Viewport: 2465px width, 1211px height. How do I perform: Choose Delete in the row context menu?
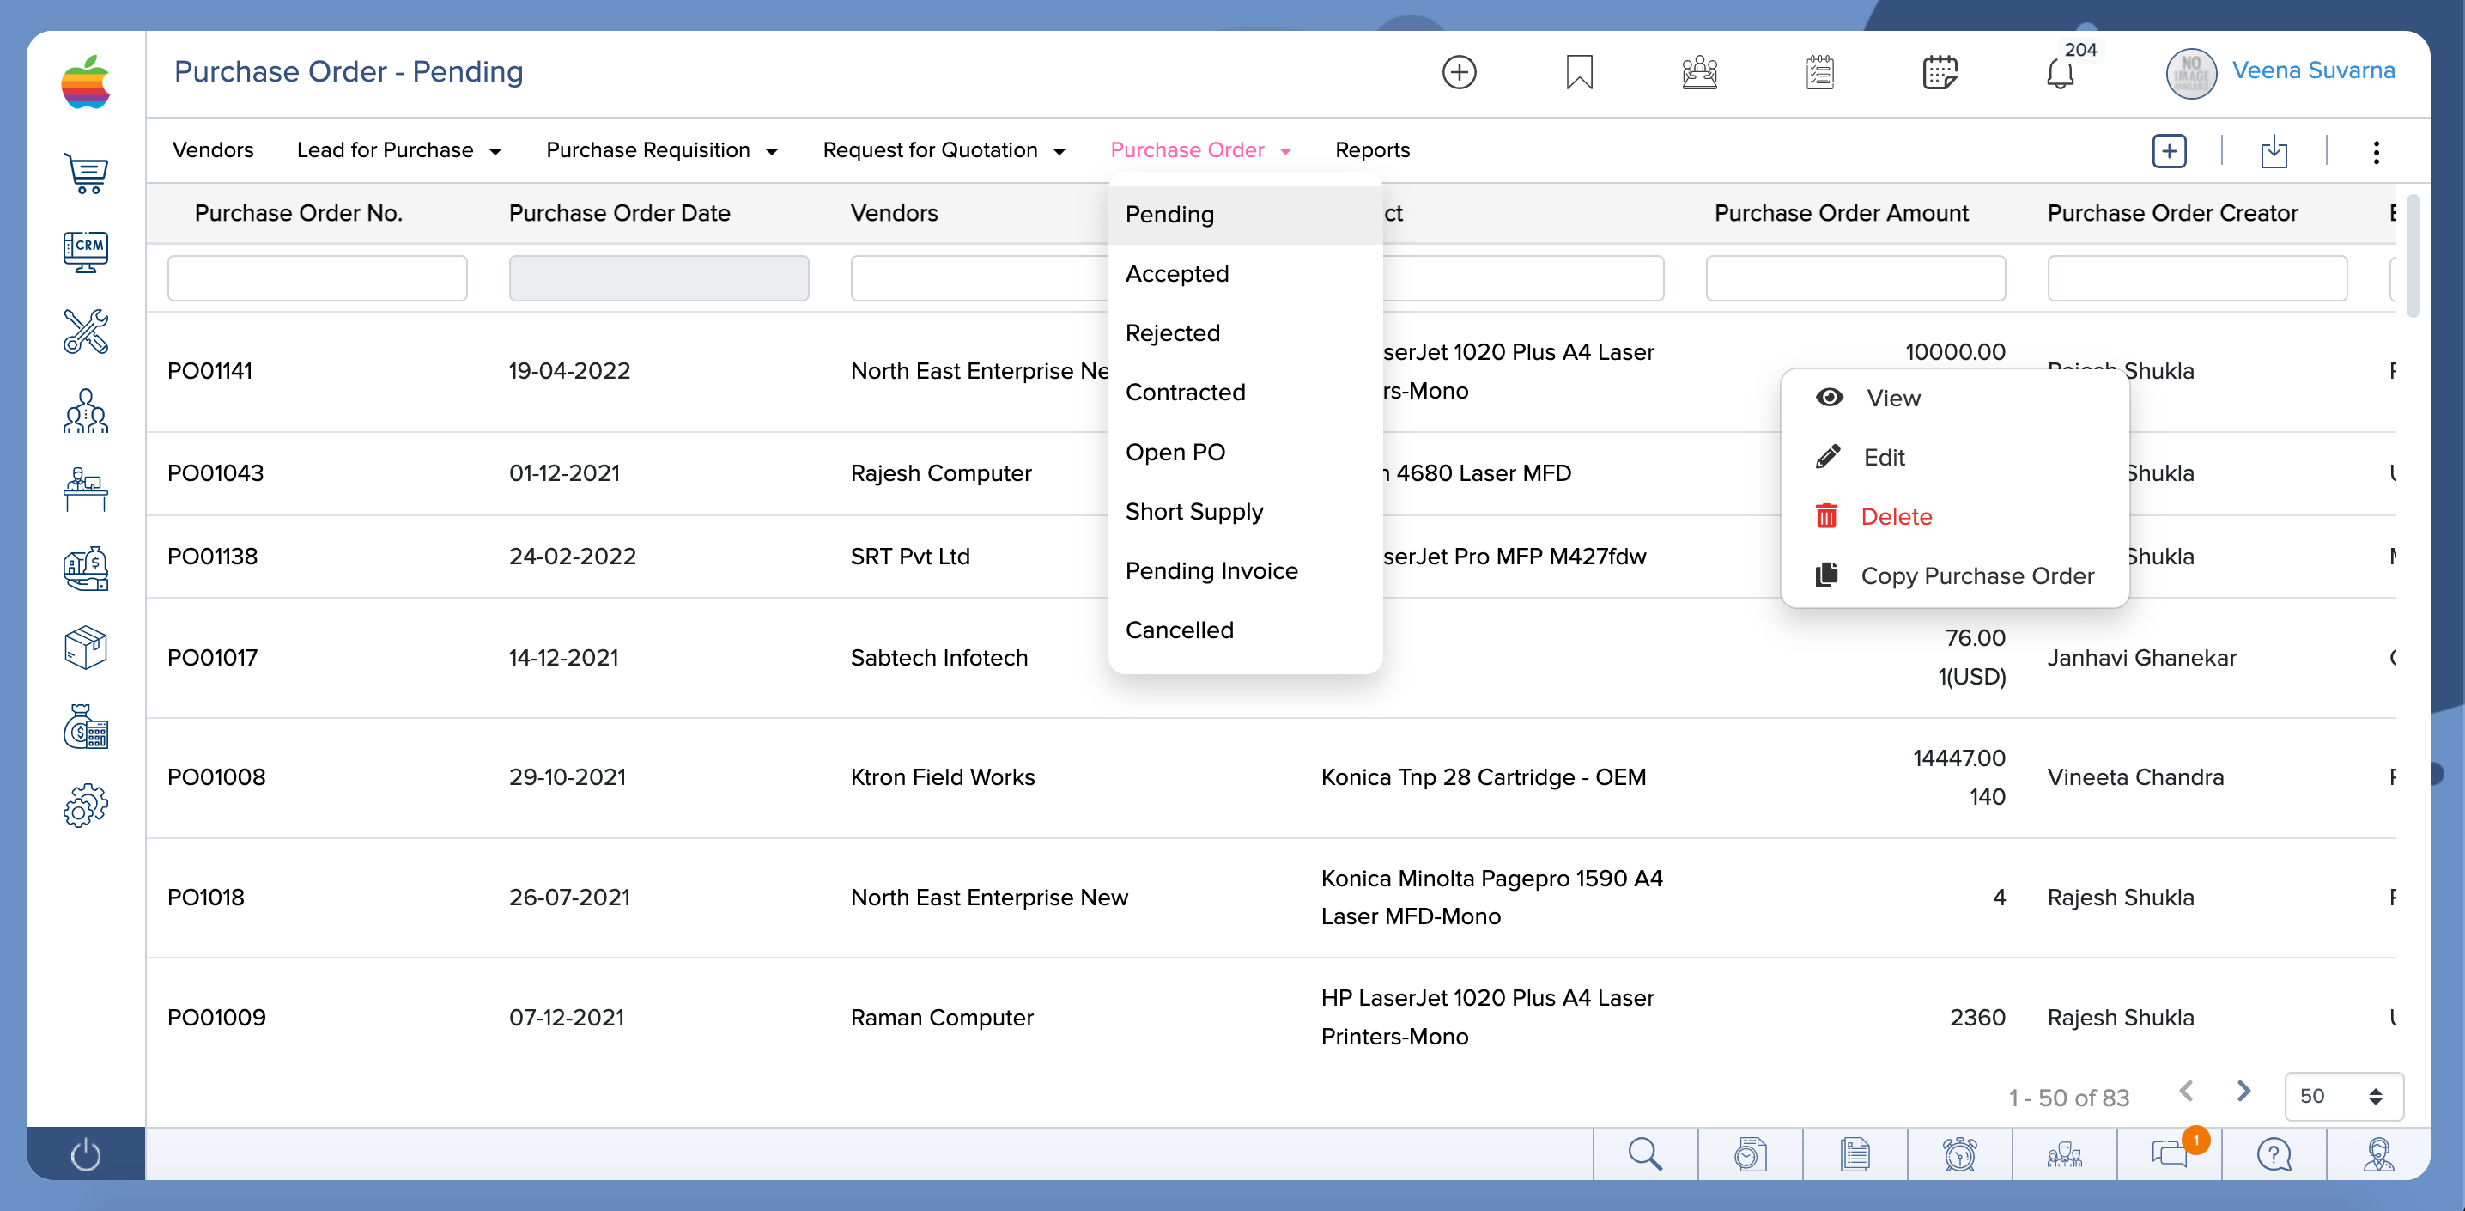pos(1954,517)
